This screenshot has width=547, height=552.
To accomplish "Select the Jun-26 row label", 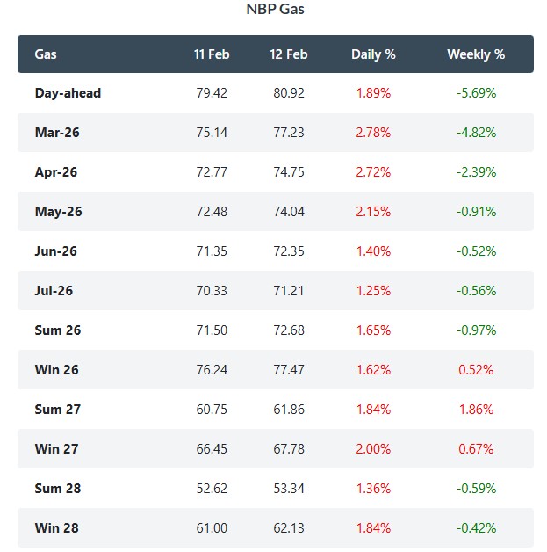I will (56, 251).
